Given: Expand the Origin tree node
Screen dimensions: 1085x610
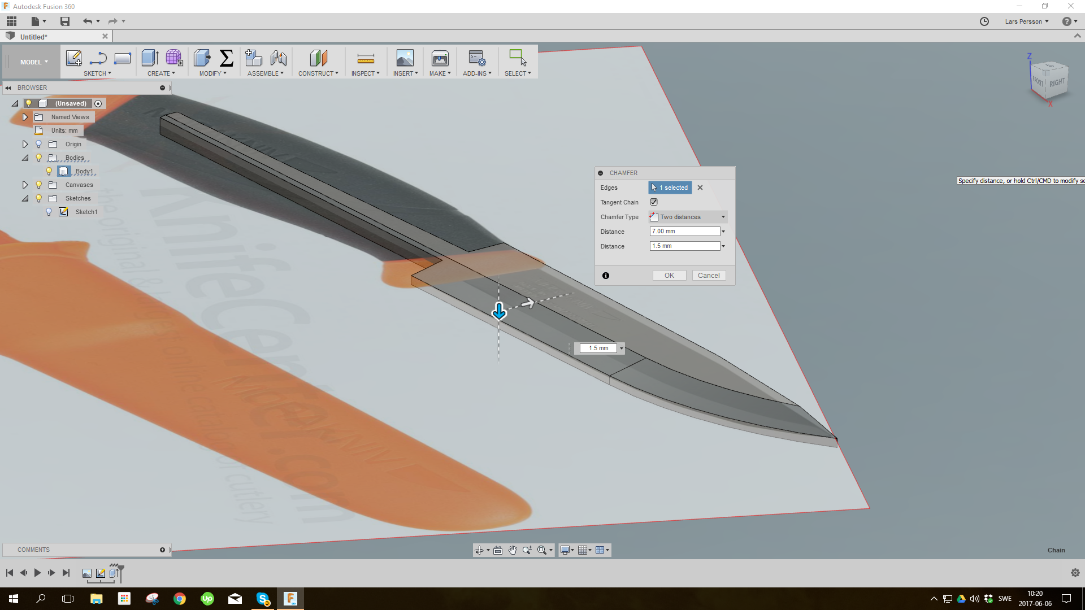Looking at the screenshot, I should tap(25, 144).
